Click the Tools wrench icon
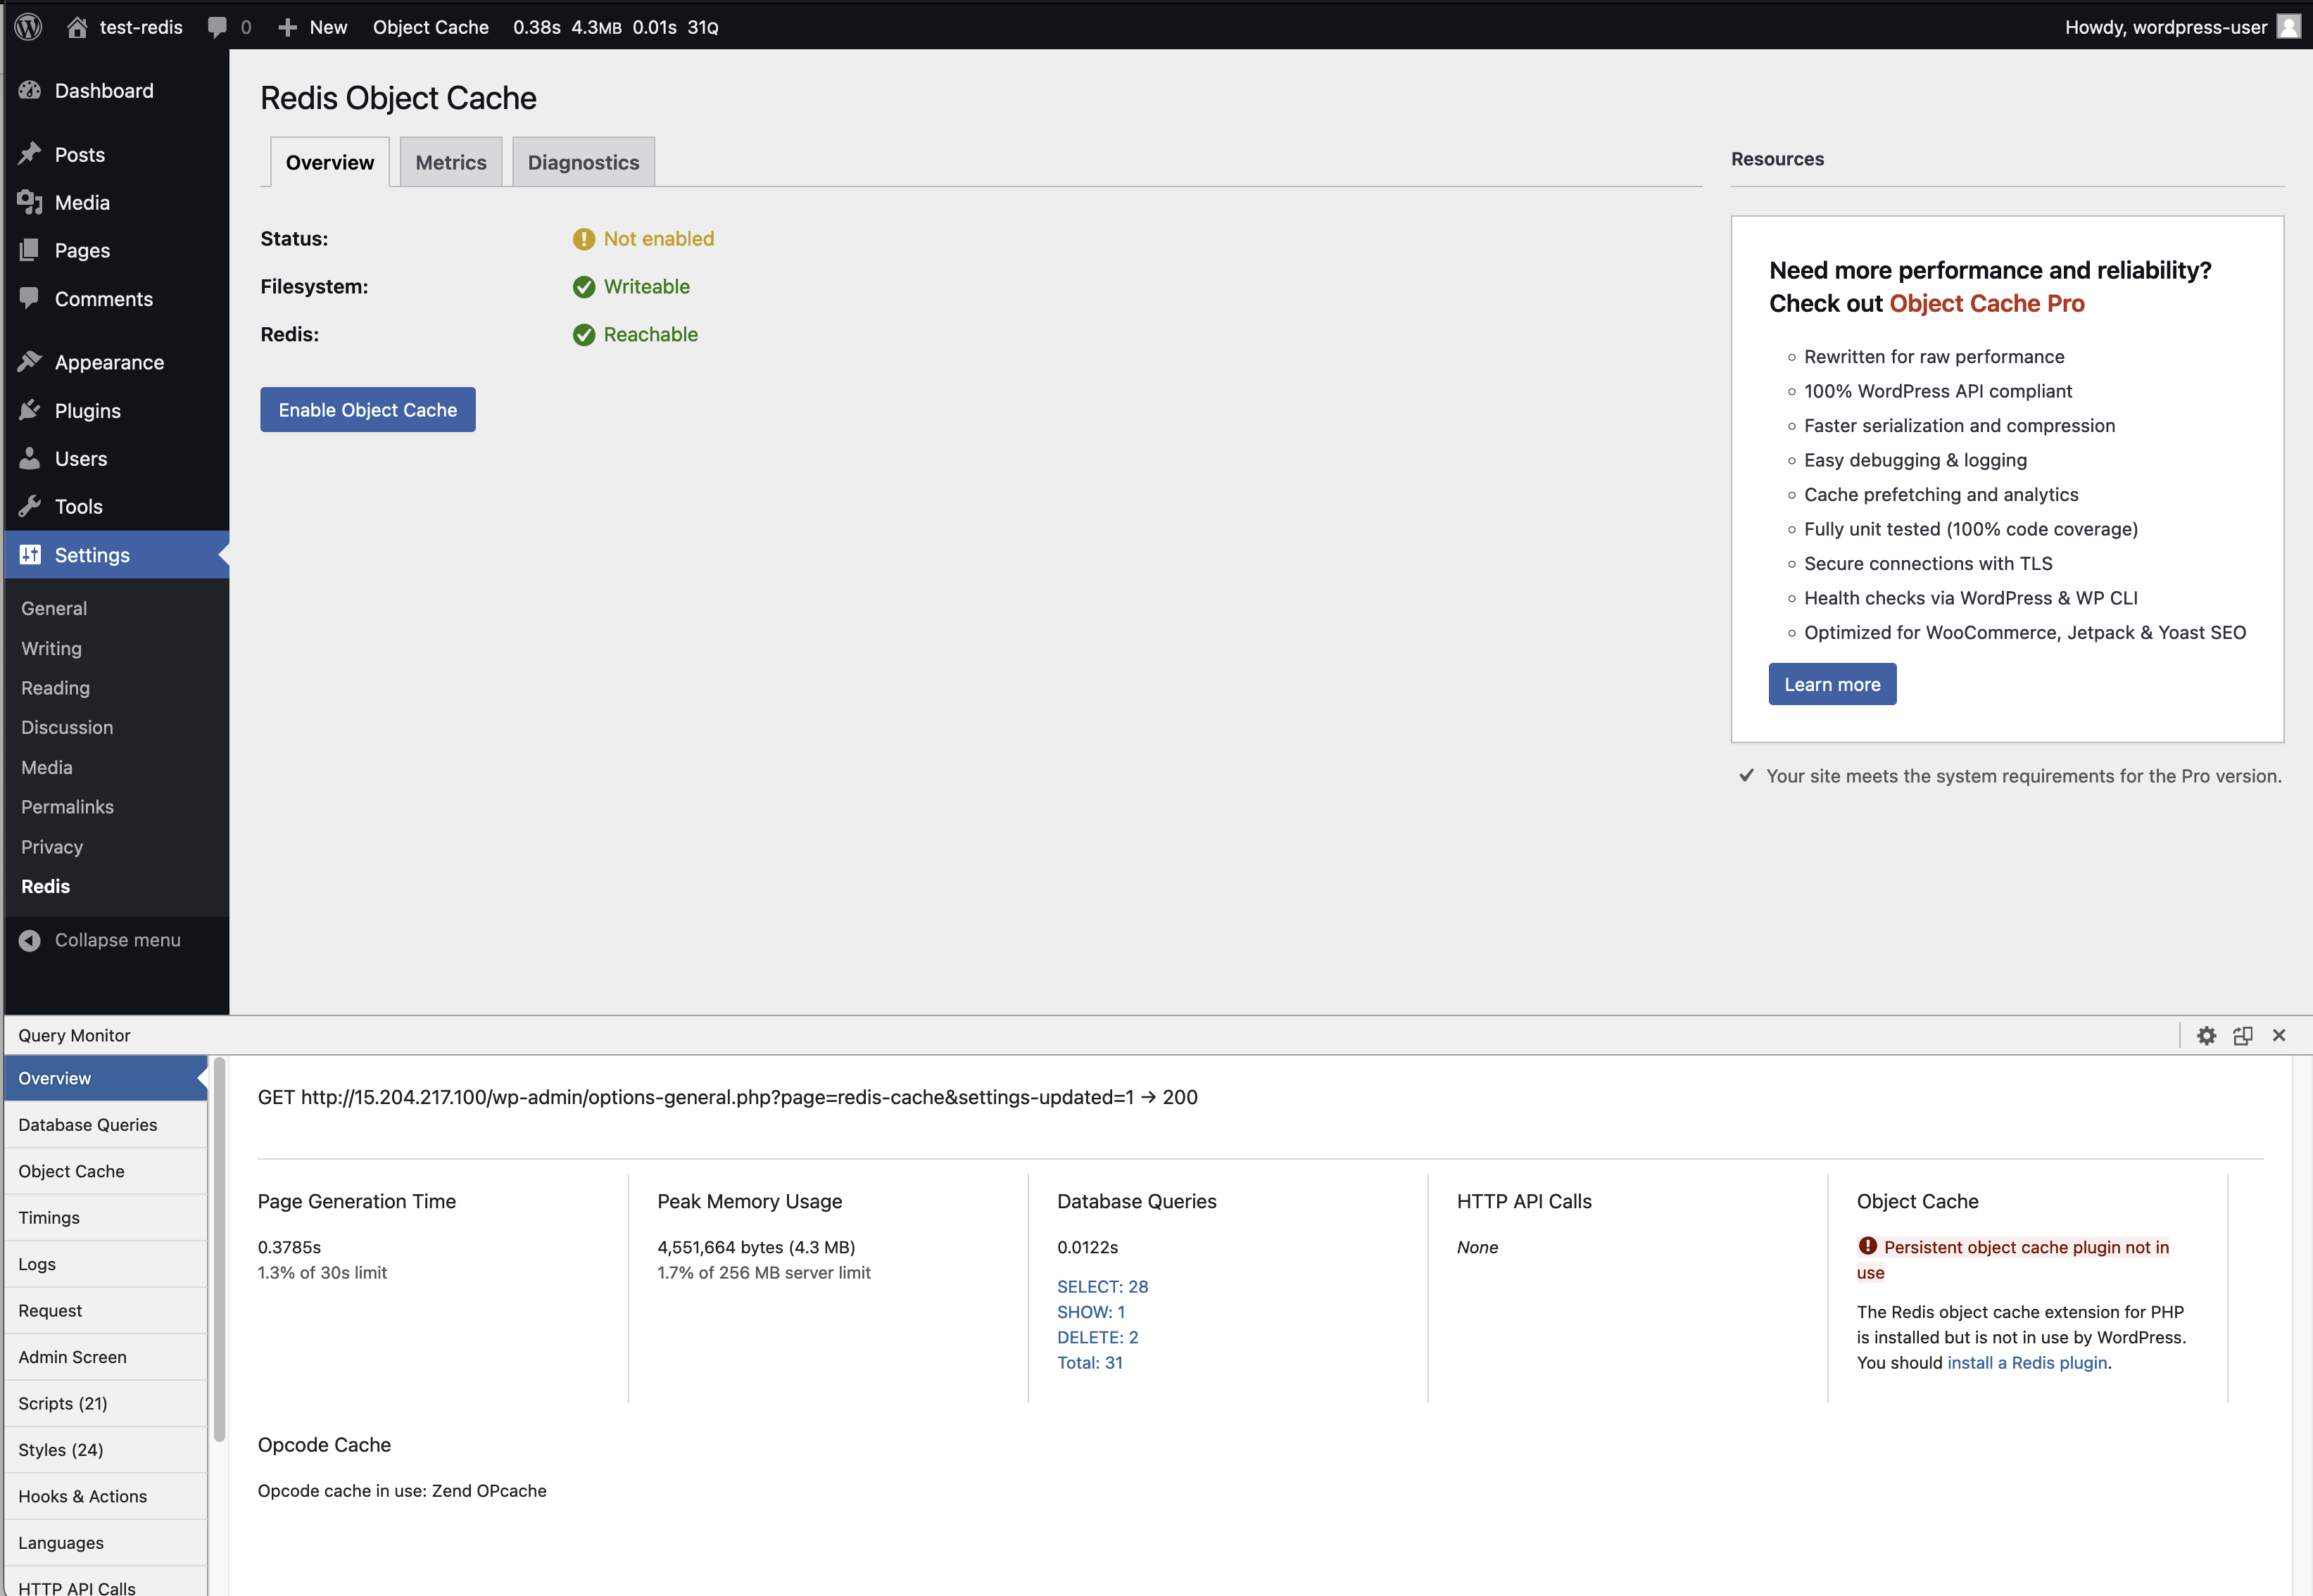This screenshot has height=1596, width=2313. (30, 506)
